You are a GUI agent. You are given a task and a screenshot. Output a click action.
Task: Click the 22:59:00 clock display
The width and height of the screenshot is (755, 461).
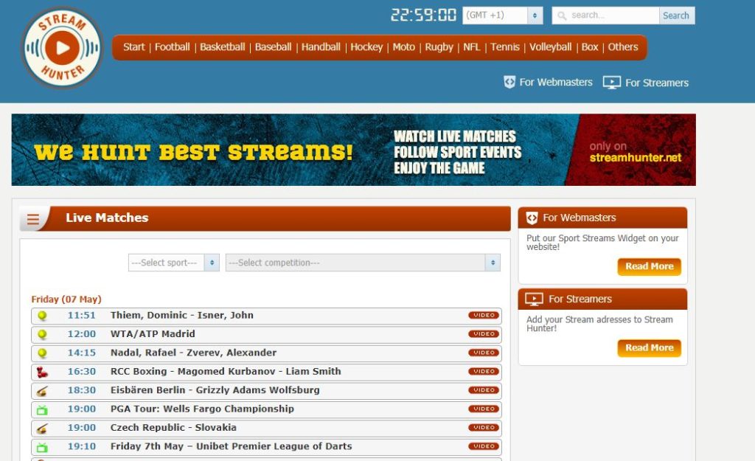(x=423, y=15)
